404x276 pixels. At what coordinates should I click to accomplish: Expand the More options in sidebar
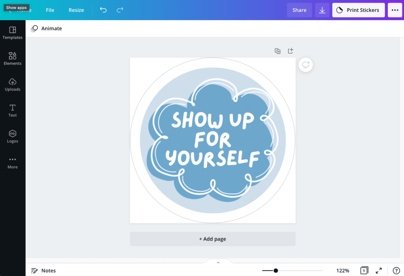13,162
